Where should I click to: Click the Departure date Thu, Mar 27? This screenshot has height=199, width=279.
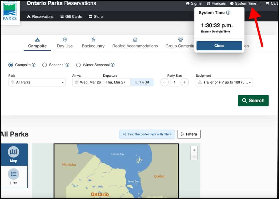(x=117, y=82)
